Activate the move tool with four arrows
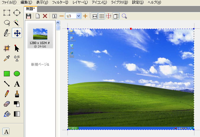 coord(17,33)
